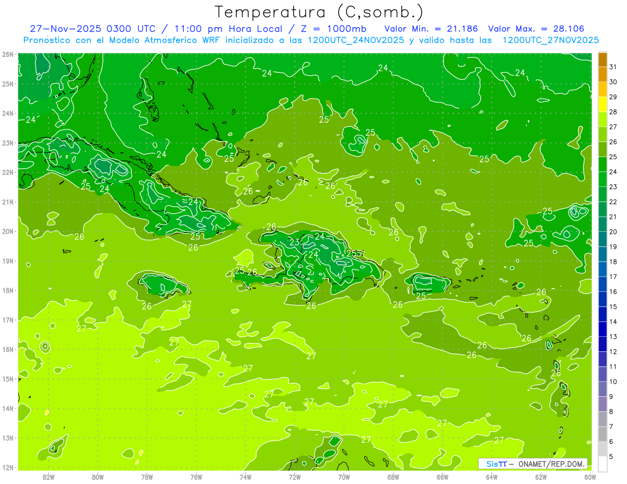Click the 26N latitude axis label
The image size is (627, 484).
click(x=8, y=54)
